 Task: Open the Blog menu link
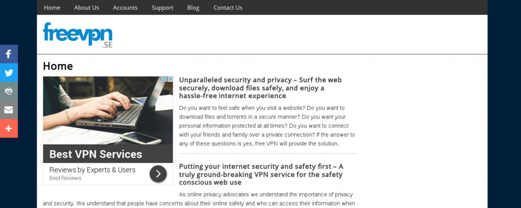[193, 8]
